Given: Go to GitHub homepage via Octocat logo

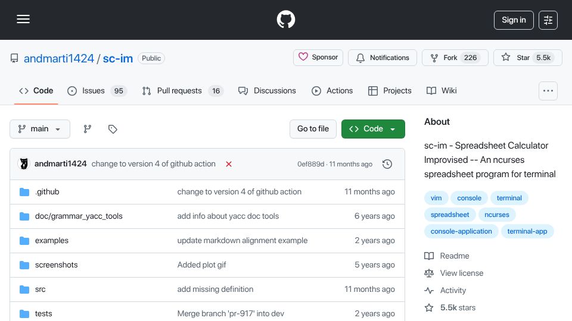Looking at the screenshot, I should (285, 19).
